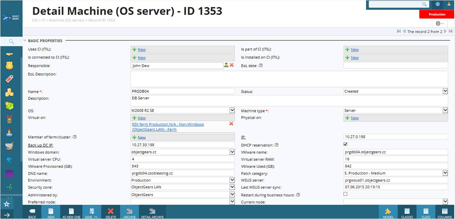This screenshot has width=455, height=219.
Task: Open the crossed shopping cart sidebar icon
Action: tap(9, 146)
